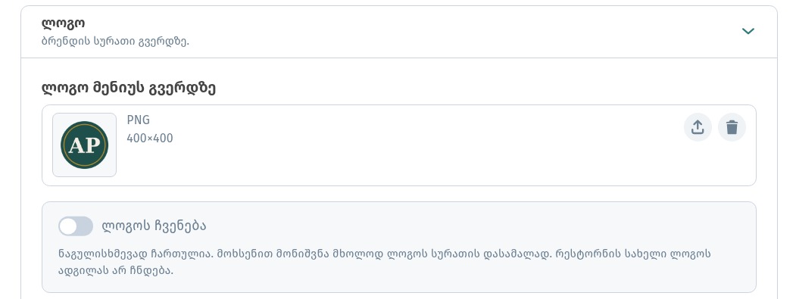Click the thumbnail frame around the logo

point(84,145)
